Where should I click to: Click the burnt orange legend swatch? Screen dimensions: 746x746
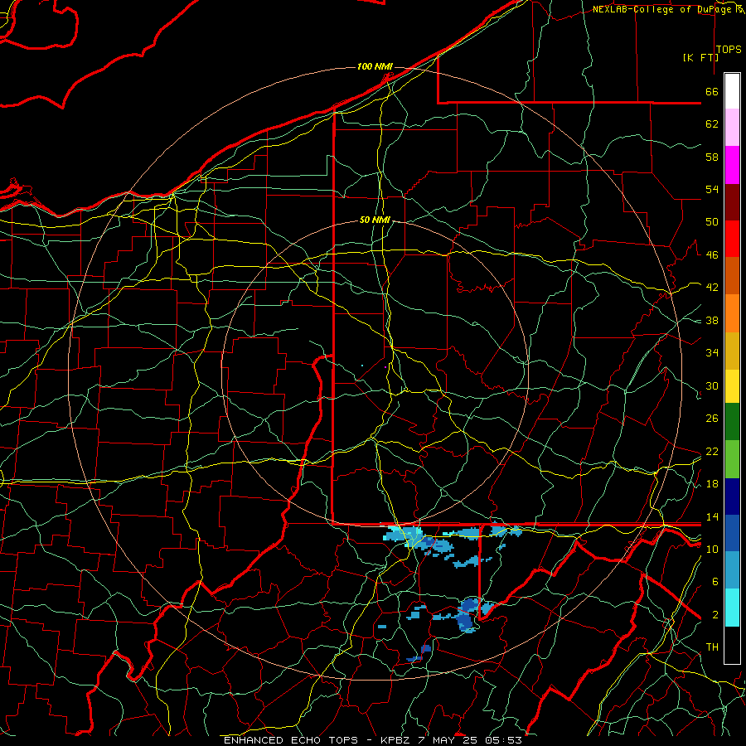pyautogui.click(x=732, y=275)
